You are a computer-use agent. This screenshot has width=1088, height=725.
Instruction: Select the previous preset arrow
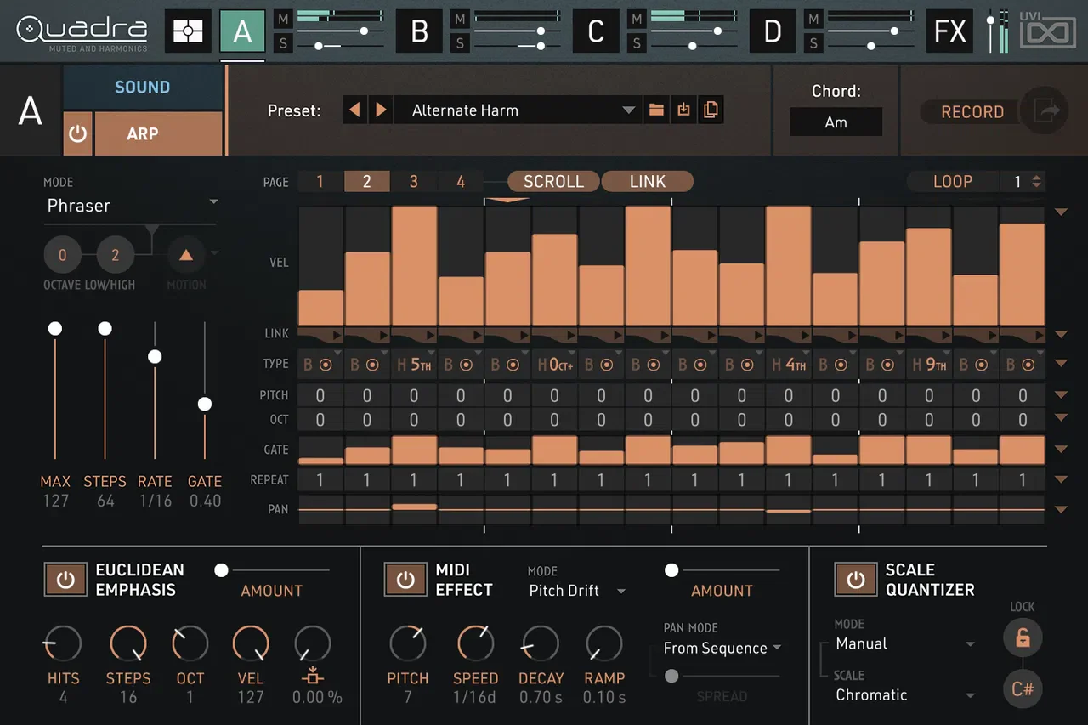355,110
